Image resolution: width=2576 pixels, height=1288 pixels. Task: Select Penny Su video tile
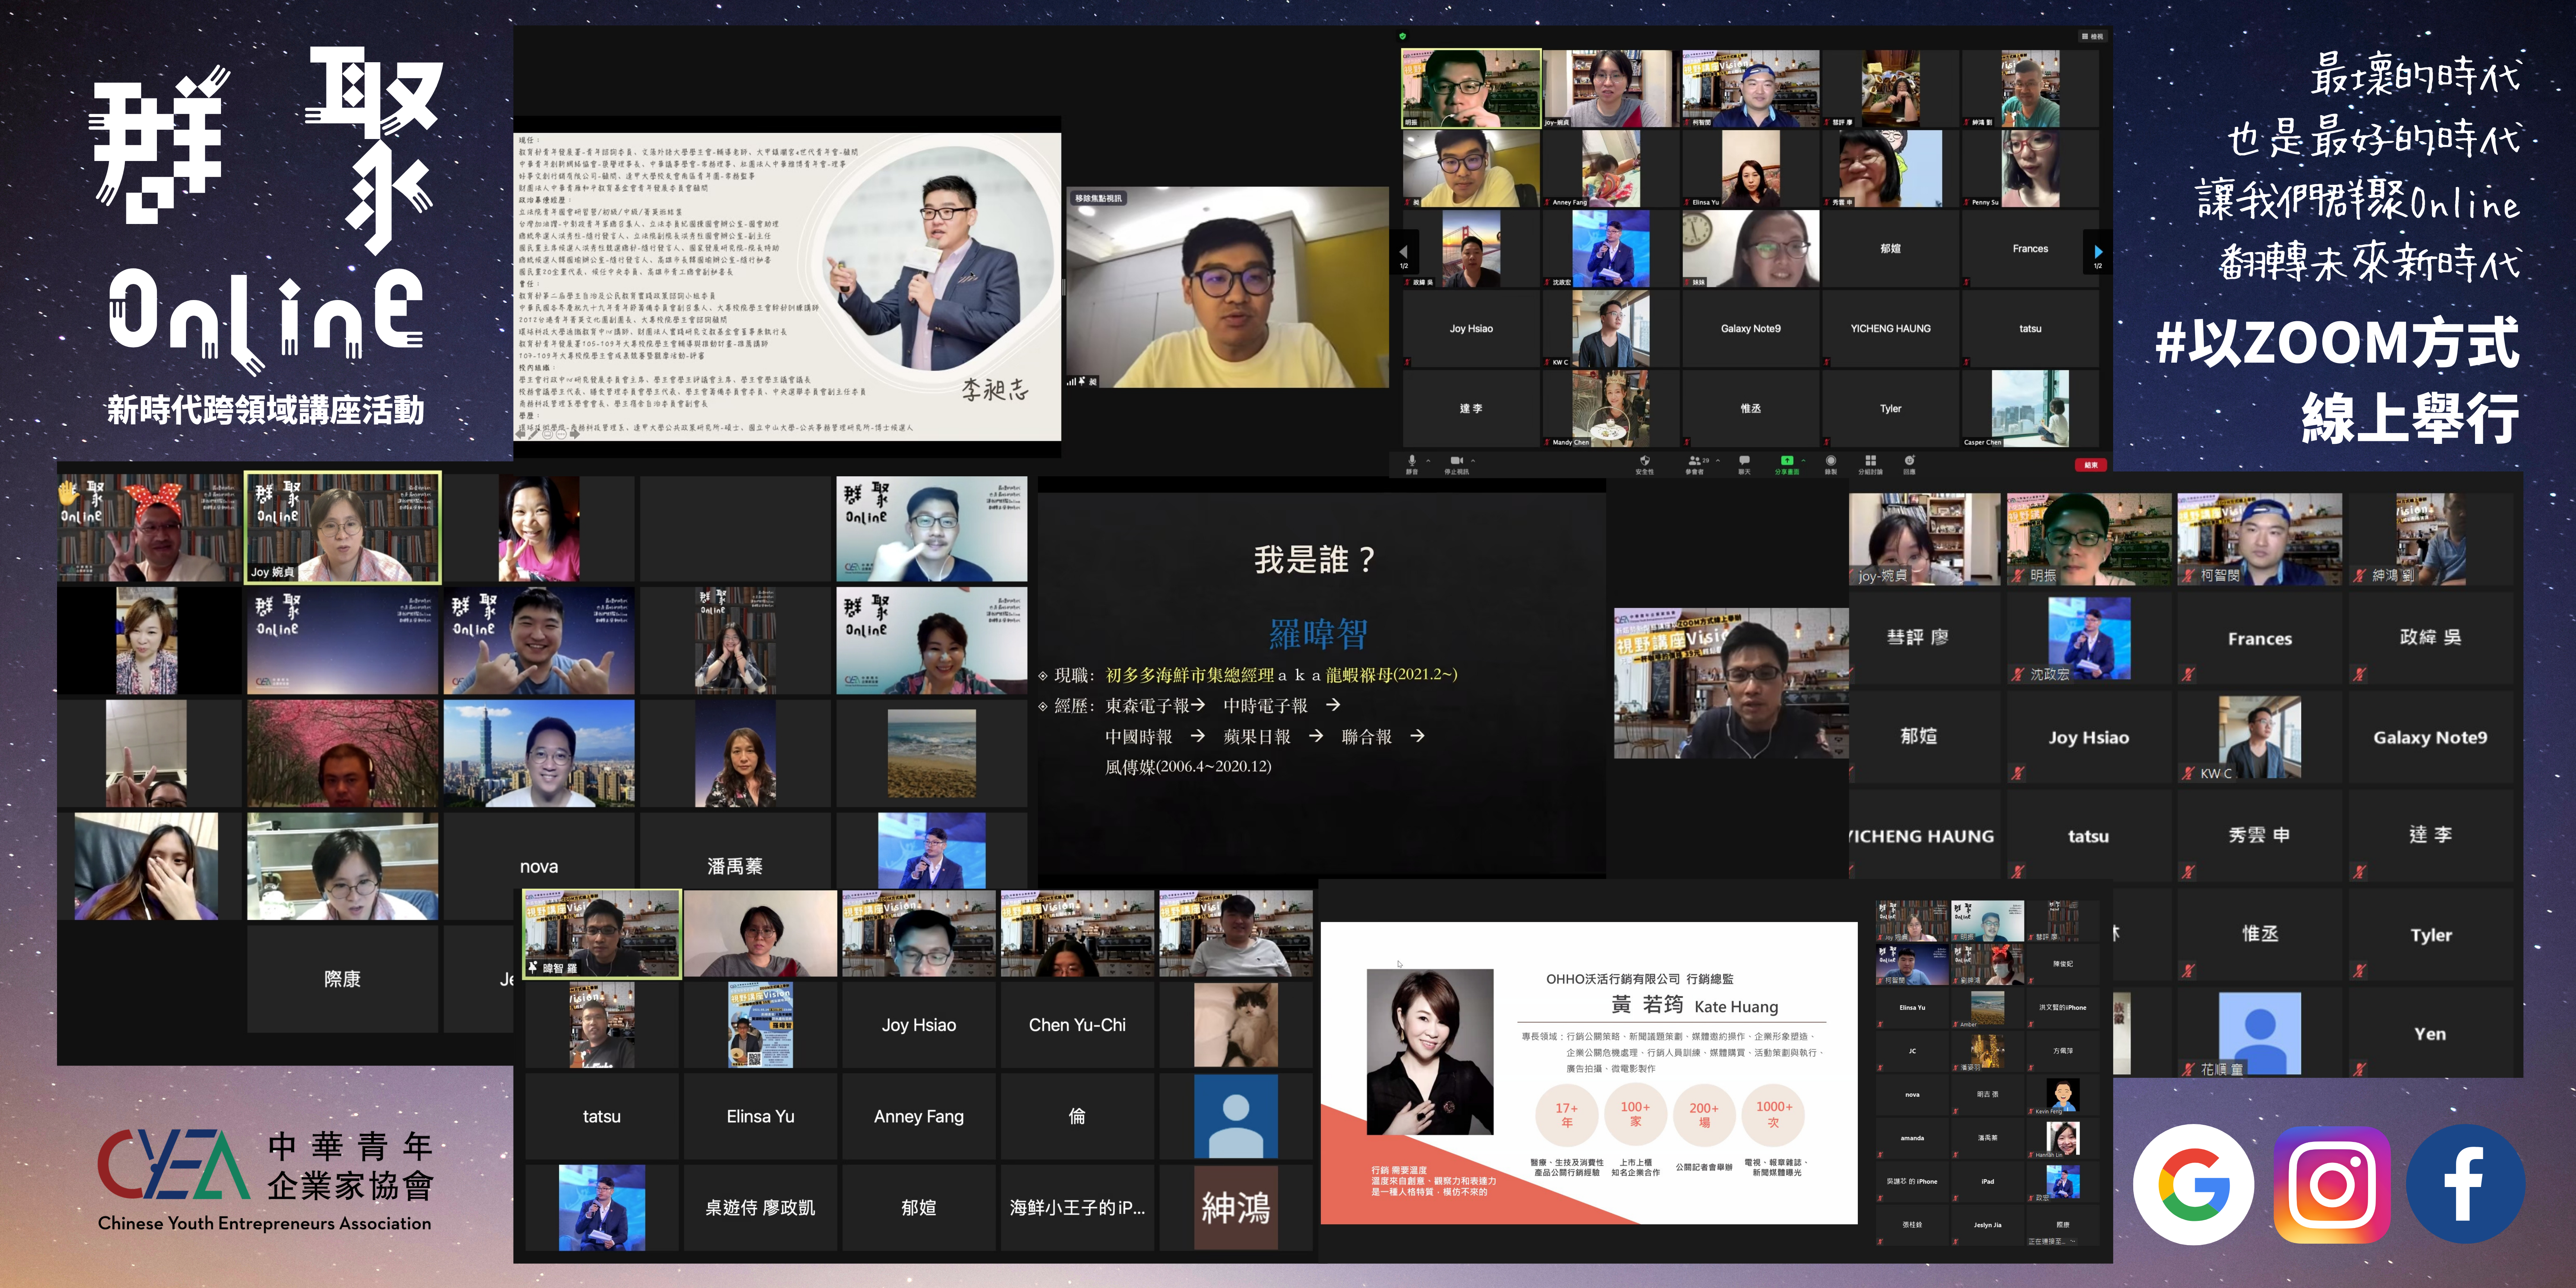tap(2030, 168)
